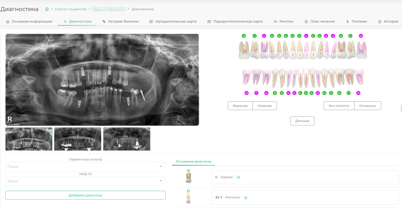Open Список пациентов breadcrumb link
Viewport: 402px width, 209px height.
pyautogui.click(x=71, y=9)
